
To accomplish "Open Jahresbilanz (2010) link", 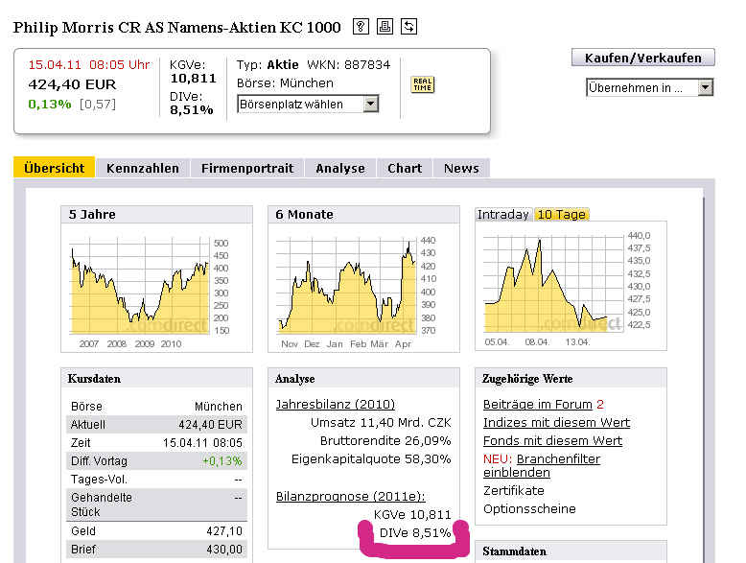I will (336, 404).
